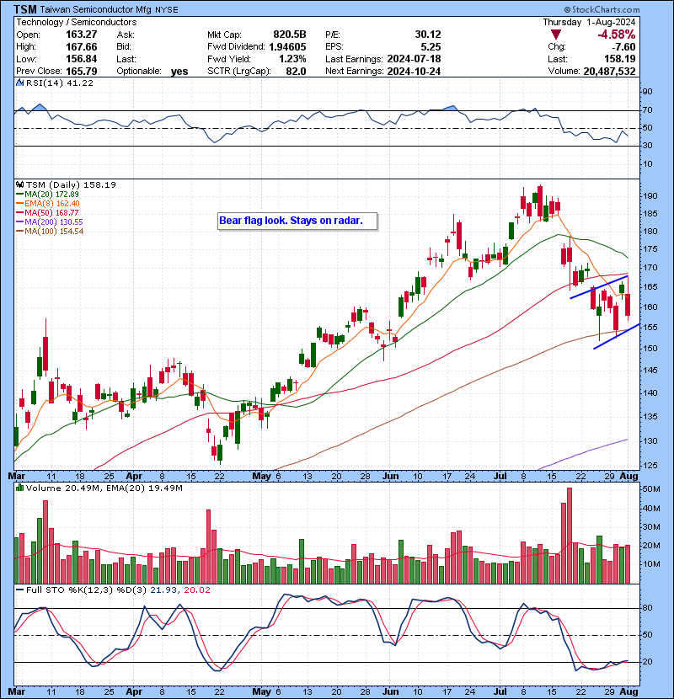Viewport: 674px width, 699px height.
Task: Click the TSM (Daily) 158.19 chart label
Action: 71,184
